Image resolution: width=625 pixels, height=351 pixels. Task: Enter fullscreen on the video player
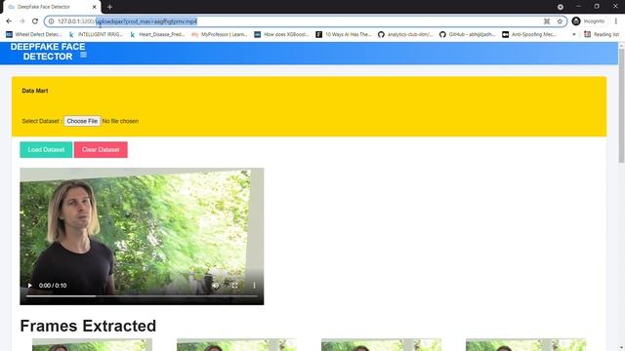(234, 286)
